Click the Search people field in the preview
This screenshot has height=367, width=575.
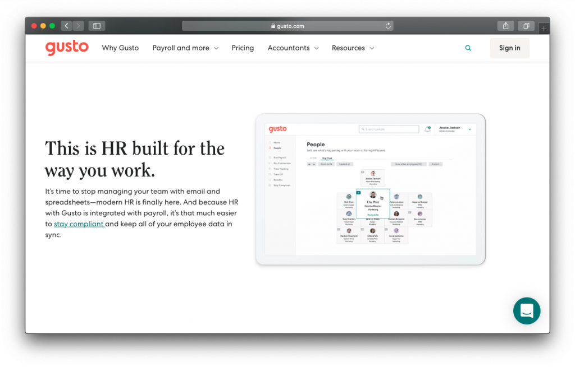389,129
